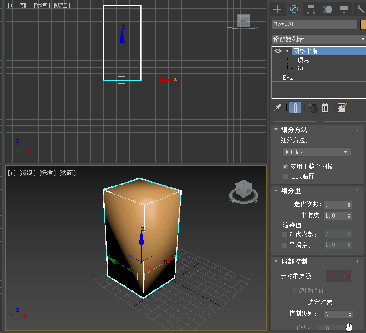Enable the render 迭代次数 checkbox

coord(285,235)
